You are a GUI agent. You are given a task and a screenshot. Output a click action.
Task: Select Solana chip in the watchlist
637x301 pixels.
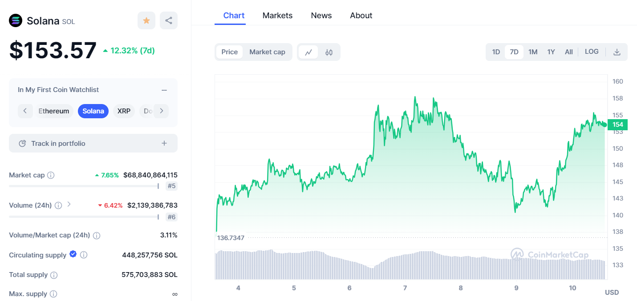[93, 111]
